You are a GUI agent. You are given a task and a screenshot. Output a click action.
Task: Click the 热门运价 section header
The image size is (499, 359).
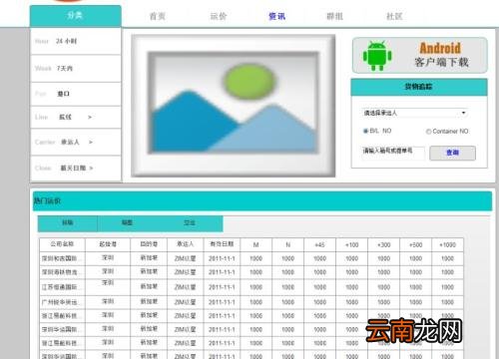pyautogui.click(x=262, y=201)
